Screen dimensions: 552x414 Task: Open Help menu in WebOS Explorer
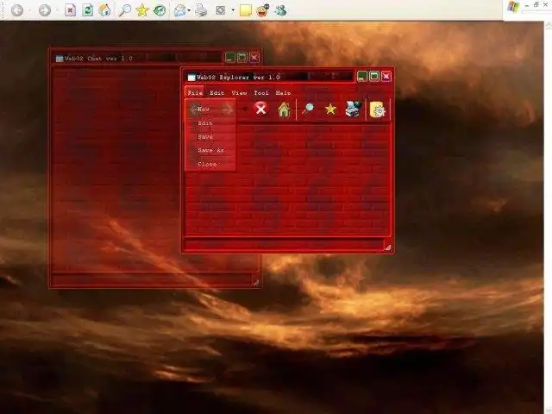coord(283,93)
